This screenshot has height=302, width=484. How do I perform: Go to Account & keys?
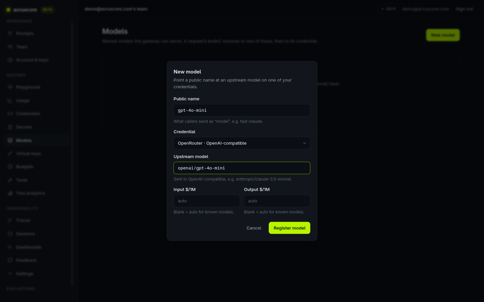coord(37,60)
